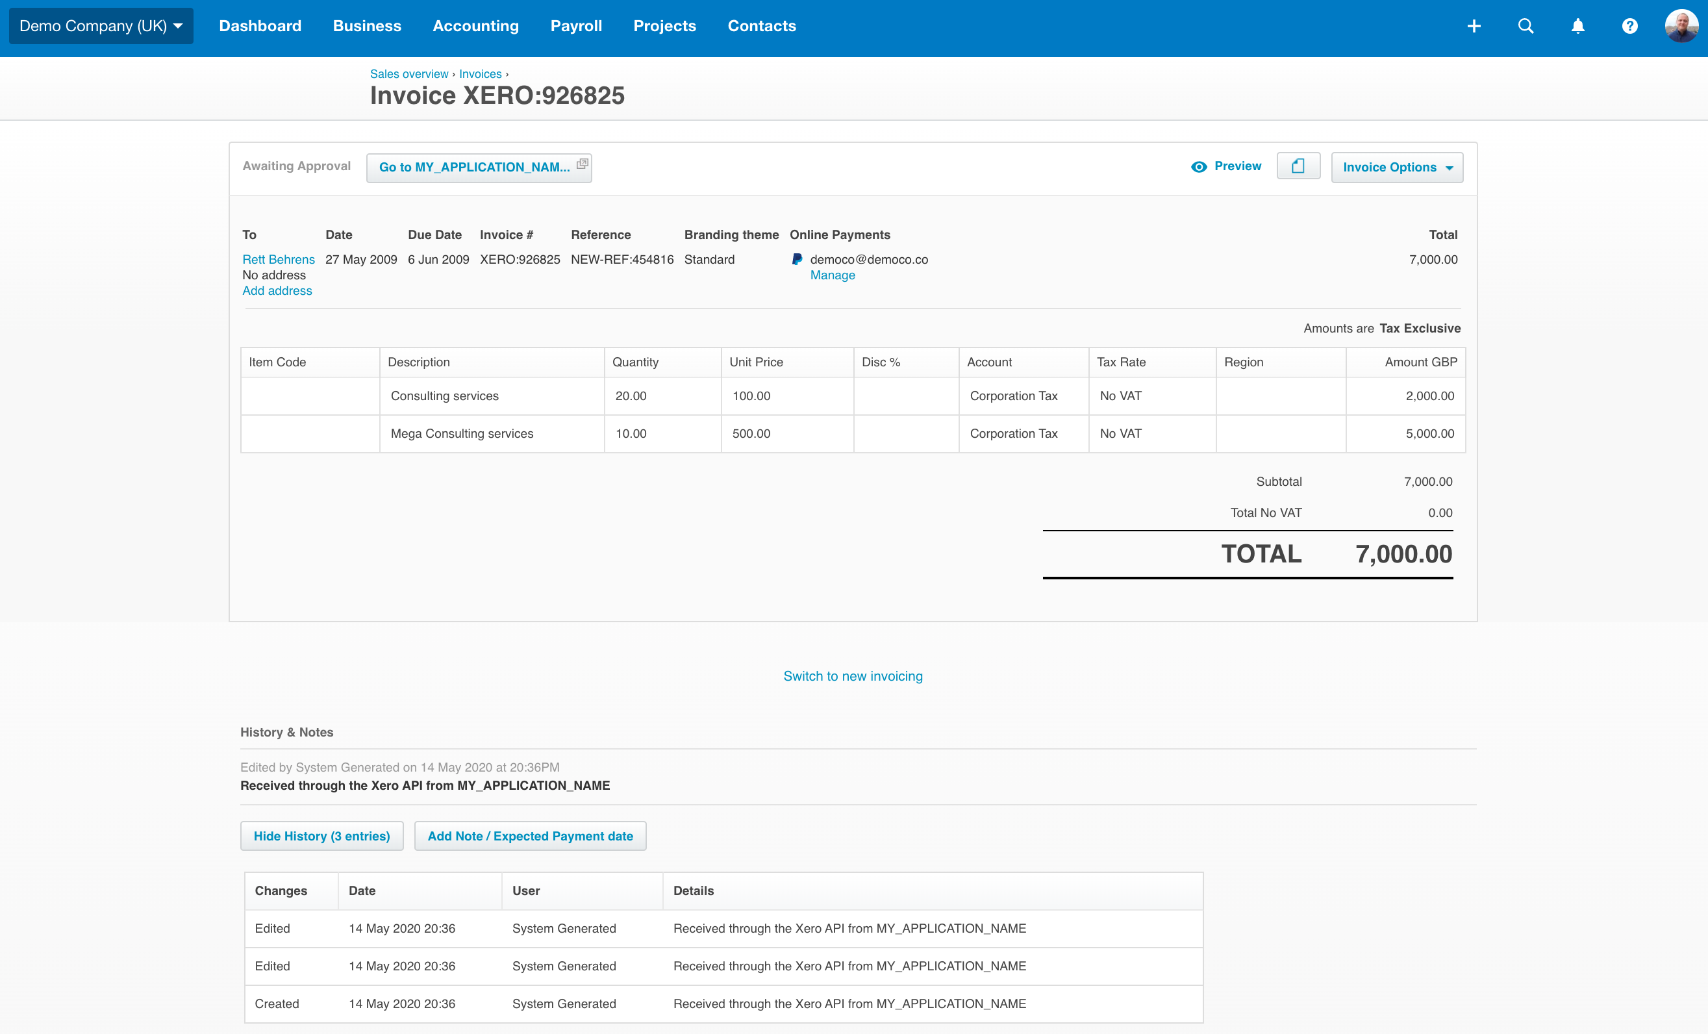Expand the Demo Company (UK) organisation menu
This screenshot has height=1034, width=1708.
pos(101,27)
